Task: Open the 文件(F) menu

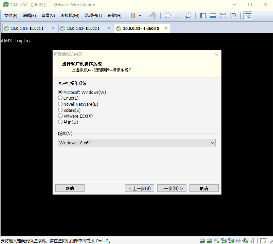Action: pyautogui.click(x=11, y=16)
